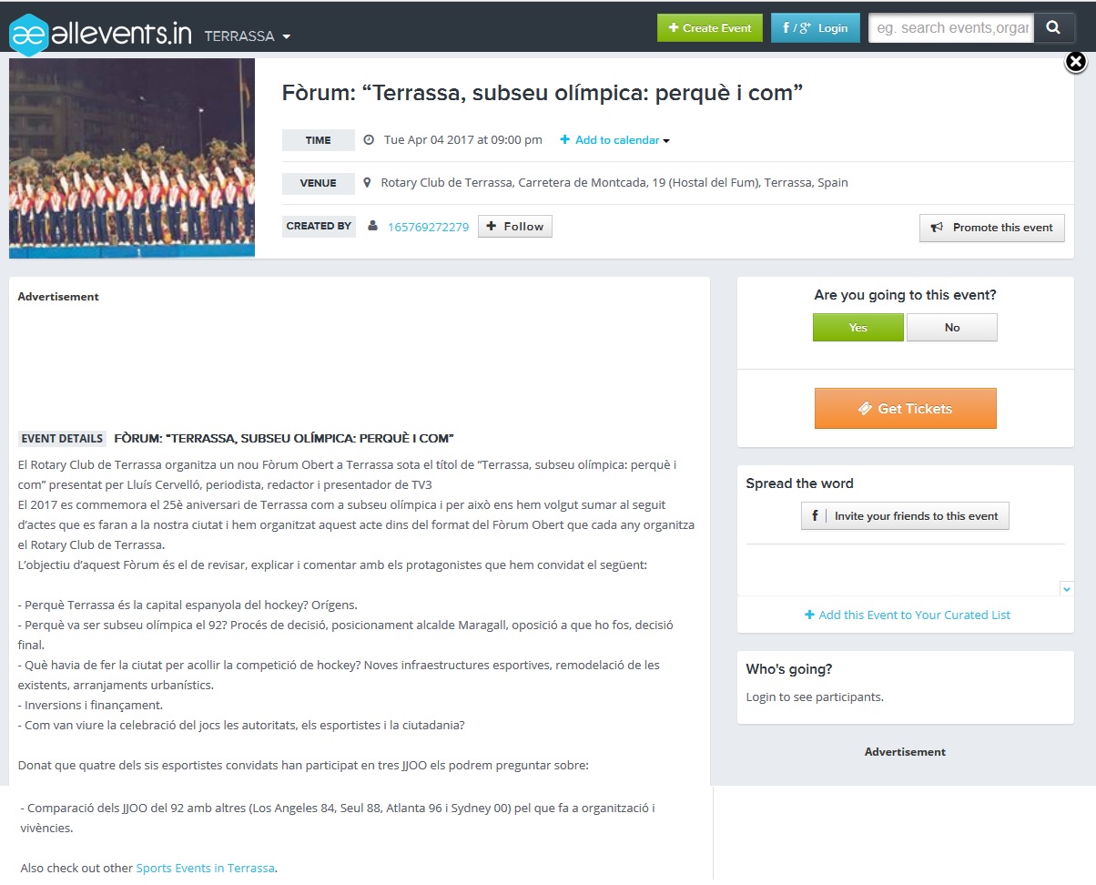Select No for going to this event
This screenshot has height=885, width=1096.
[x=952, y=328]
